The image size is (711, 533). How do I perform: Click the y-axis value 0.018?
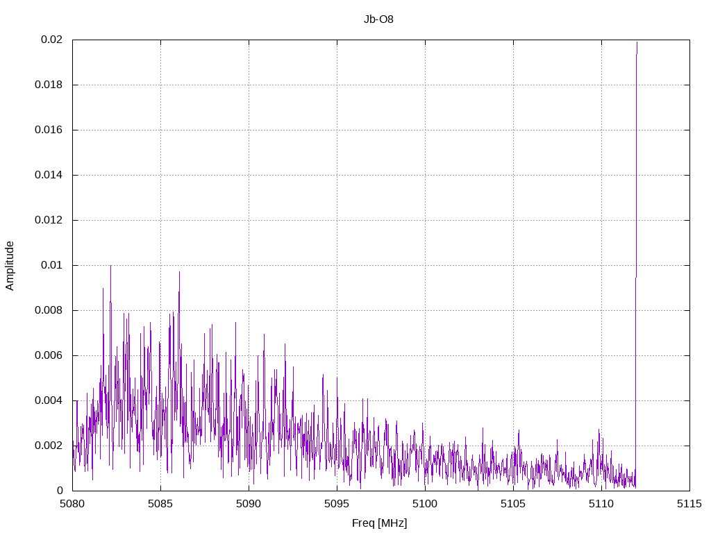tap(49, 85)
